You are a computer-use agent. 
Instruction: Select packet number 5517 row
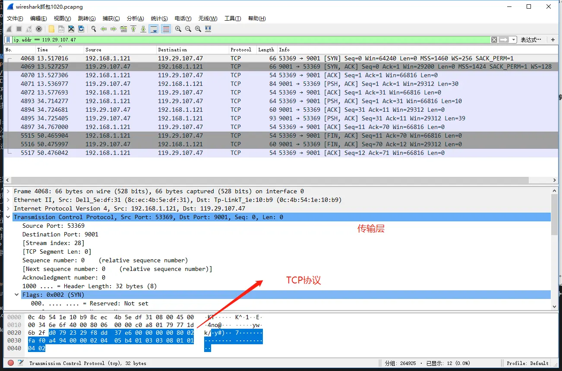281,153
